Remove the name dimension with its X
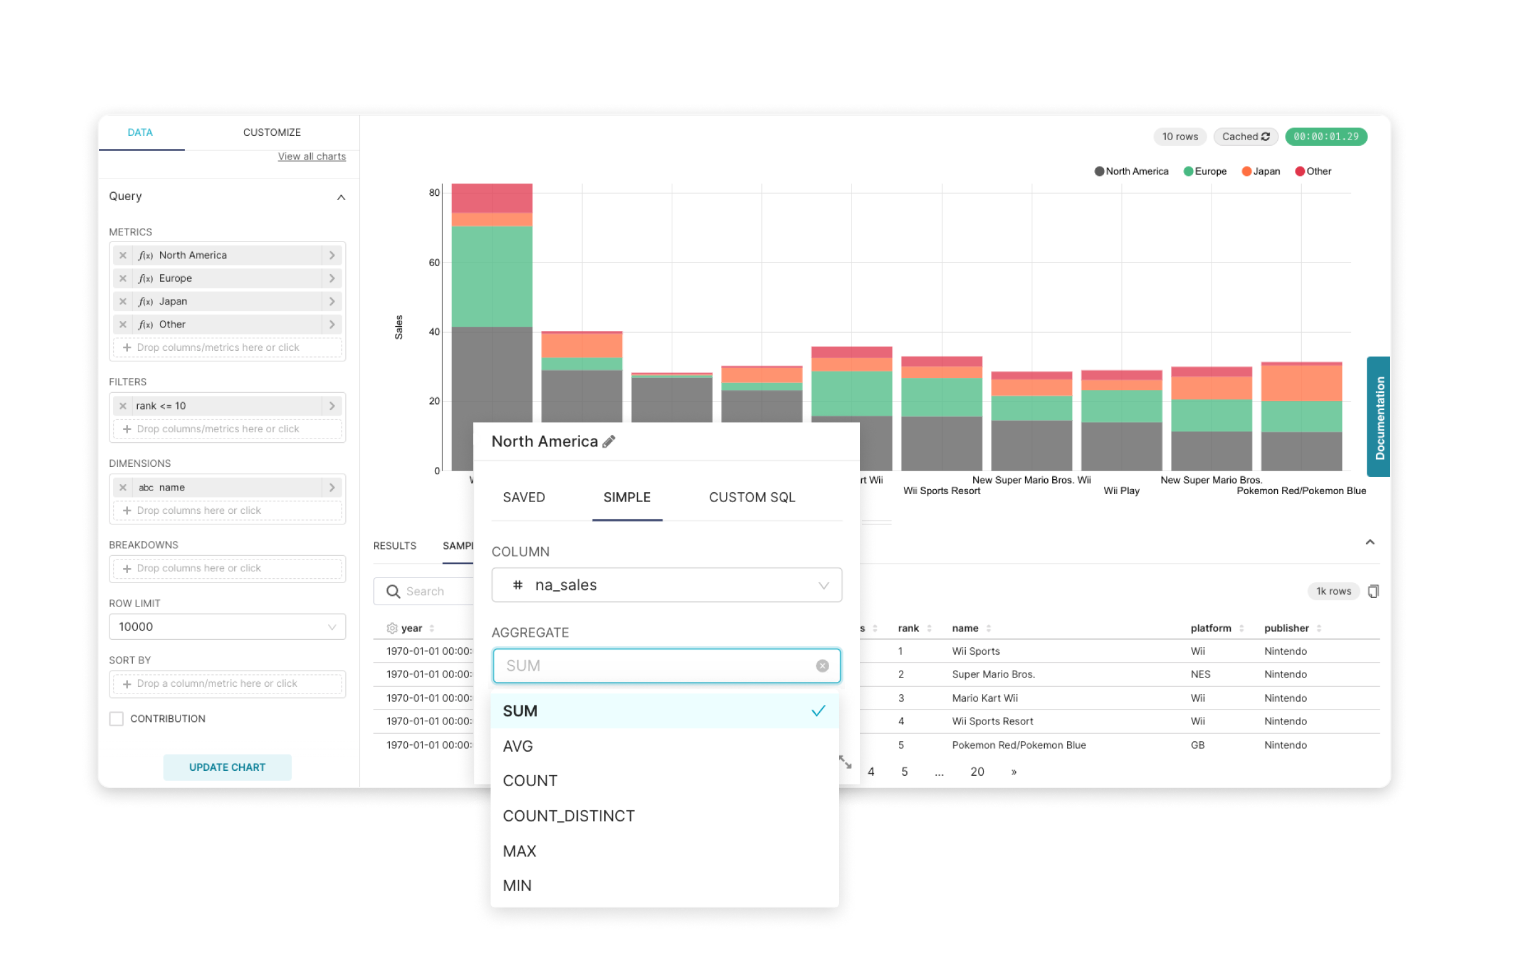The width and height of the screenshot is (1536, 961). (x=123, y=487)
